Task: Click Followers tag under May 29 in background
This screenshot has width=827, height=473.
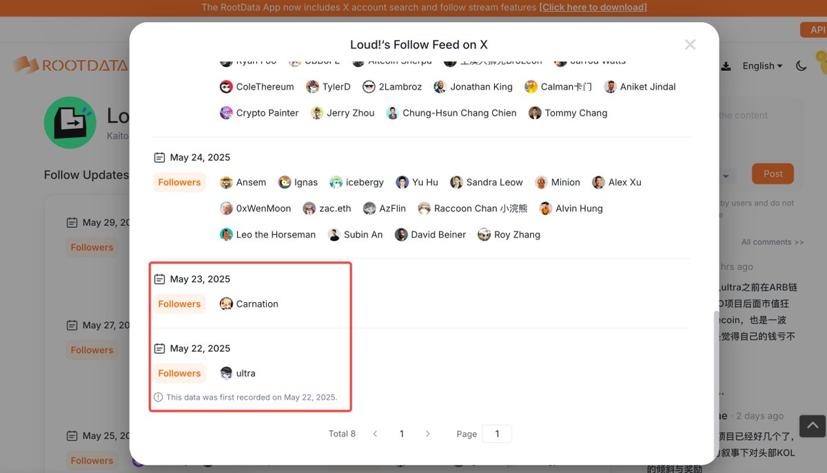Action: click(x=92, y=247)
